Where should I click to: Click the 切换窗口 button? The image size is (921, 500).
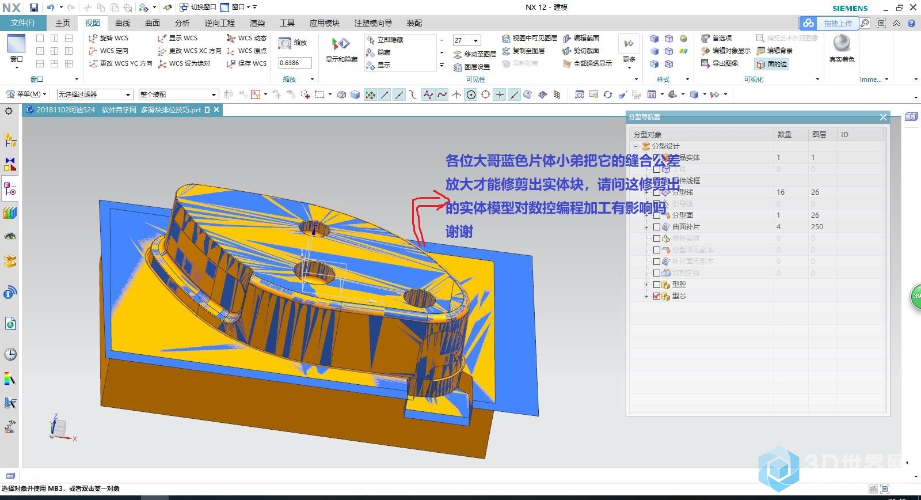pos(198,7)
